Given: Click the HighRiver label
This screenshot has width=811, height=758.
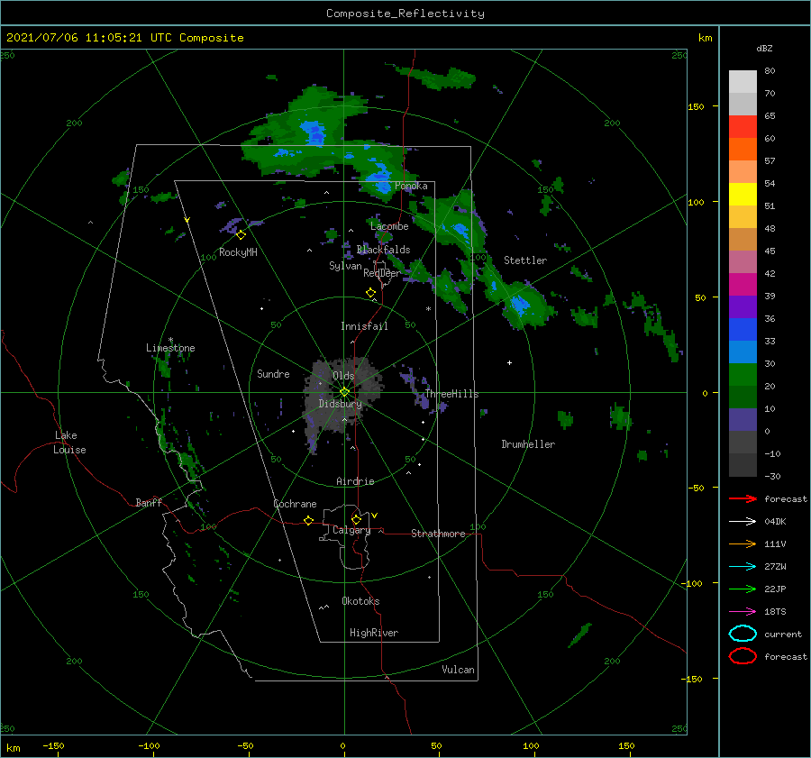Looking at the screenshot, I should pos(374,633).
